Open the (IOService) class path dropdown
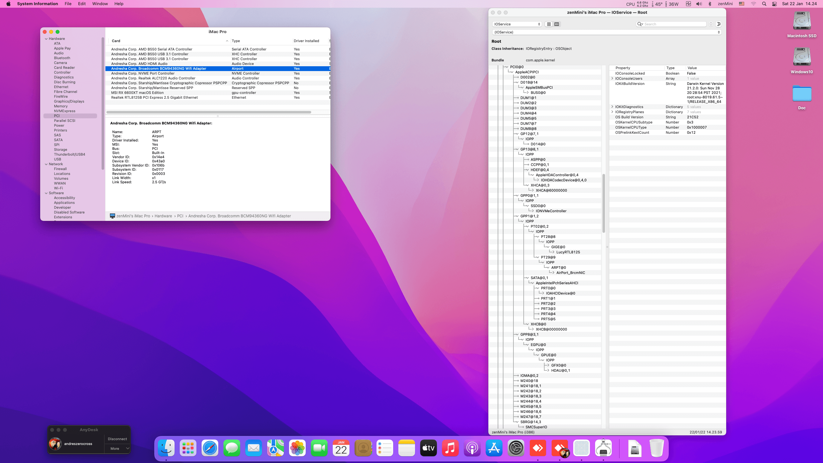Screen dimensions: 823x463 [607, 32]
